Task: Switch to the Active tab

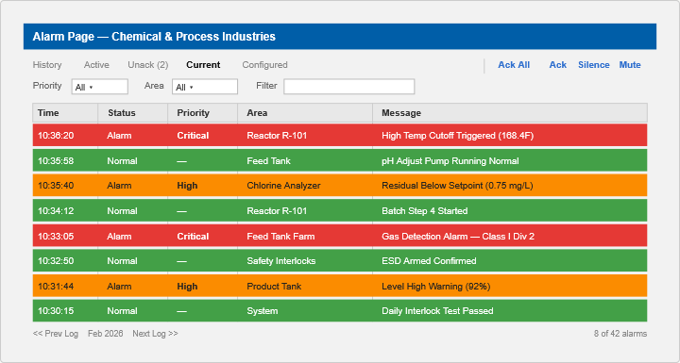Action: tap(96, 64)
